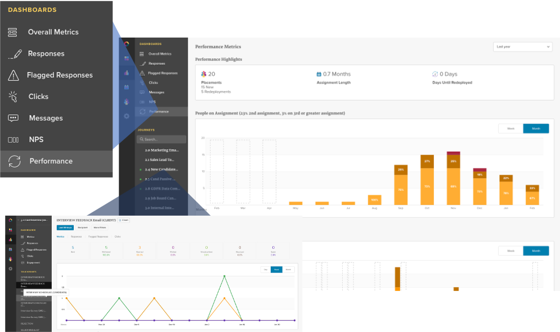The width and height of the screenshot is (560, 332).
Task: Open Flagged Responses warning icon in enlarged callout
Action: 13,75
